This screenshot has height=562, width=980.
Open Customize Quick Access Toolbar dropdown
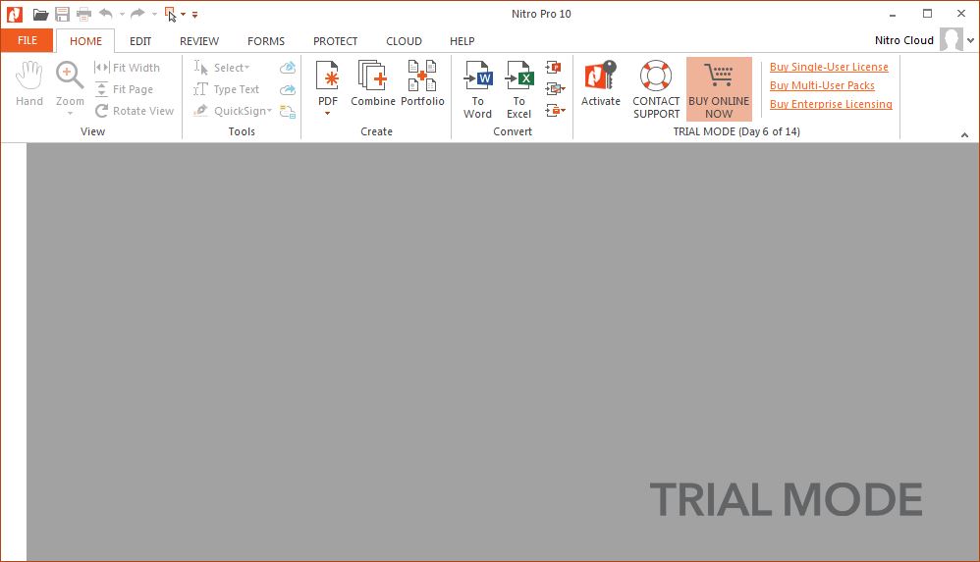(x=195, y=14)
